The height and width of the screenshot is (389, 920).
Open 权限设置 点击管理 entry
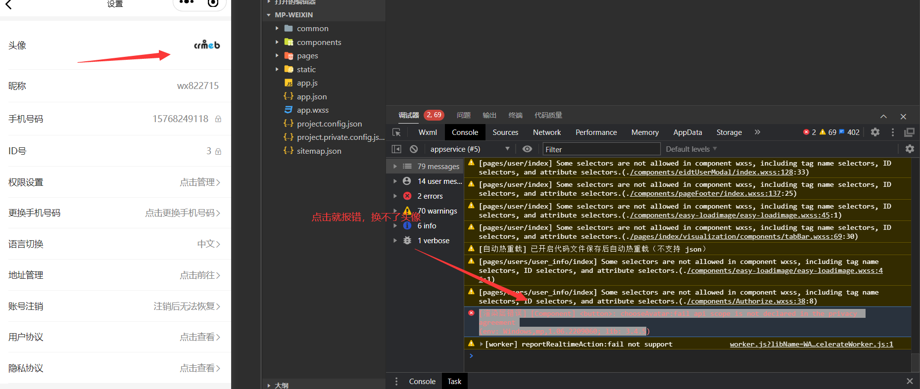(x=115, y=182)
